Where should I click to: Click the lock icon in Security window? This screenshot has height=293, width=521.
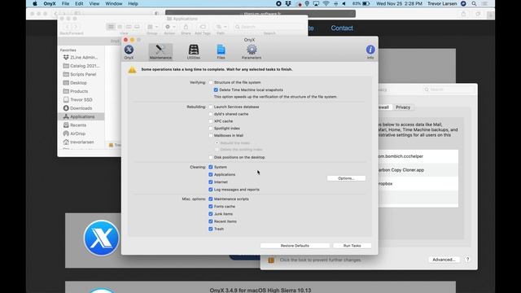271,260
